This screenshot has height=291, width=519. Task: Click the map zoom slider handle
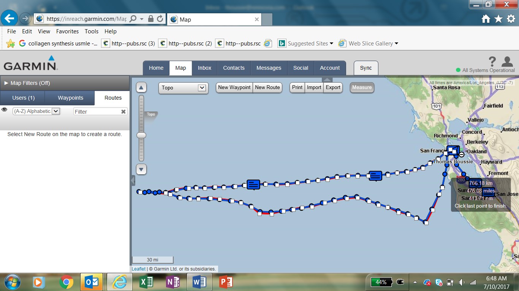click(141, 135)
